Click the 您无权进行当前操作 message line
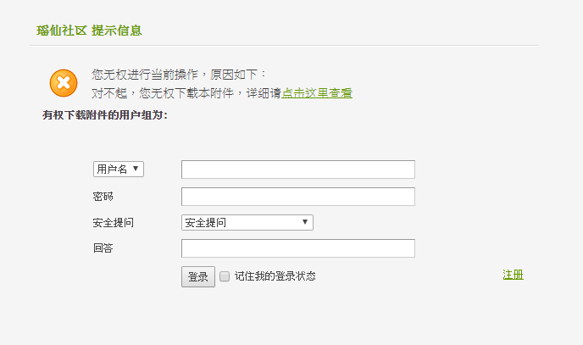583x345 pixels. [x=179, y=75]
